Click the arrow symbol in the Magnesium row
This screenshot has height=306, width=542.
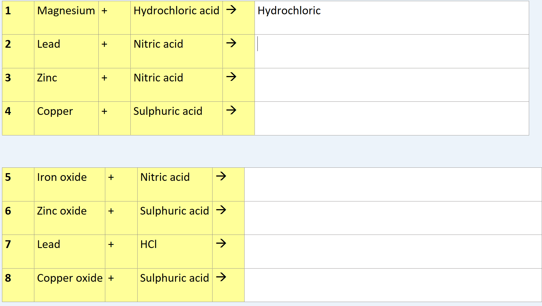coord(231,10)
